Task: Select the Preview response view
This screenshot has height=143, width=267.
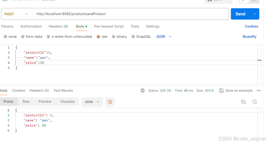Action: click(45, 102)
